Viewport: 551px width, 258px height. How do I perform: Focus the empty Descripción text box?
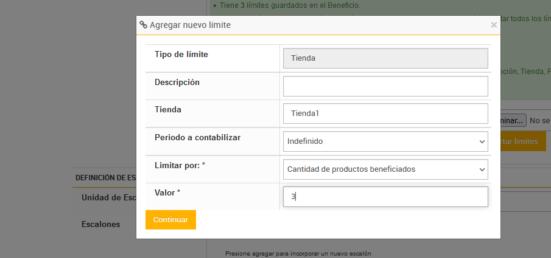pos(385,86)
